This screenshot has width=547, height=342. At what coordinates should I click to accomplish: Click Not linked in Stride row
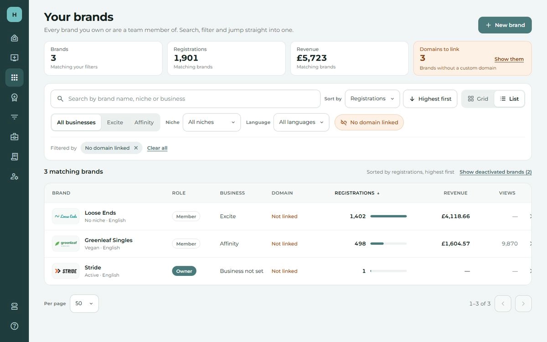pyautogui.click(x=284, y=271)
